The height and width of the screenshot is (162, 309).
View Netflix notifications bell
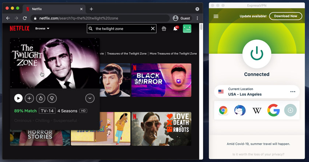[175, 29]
